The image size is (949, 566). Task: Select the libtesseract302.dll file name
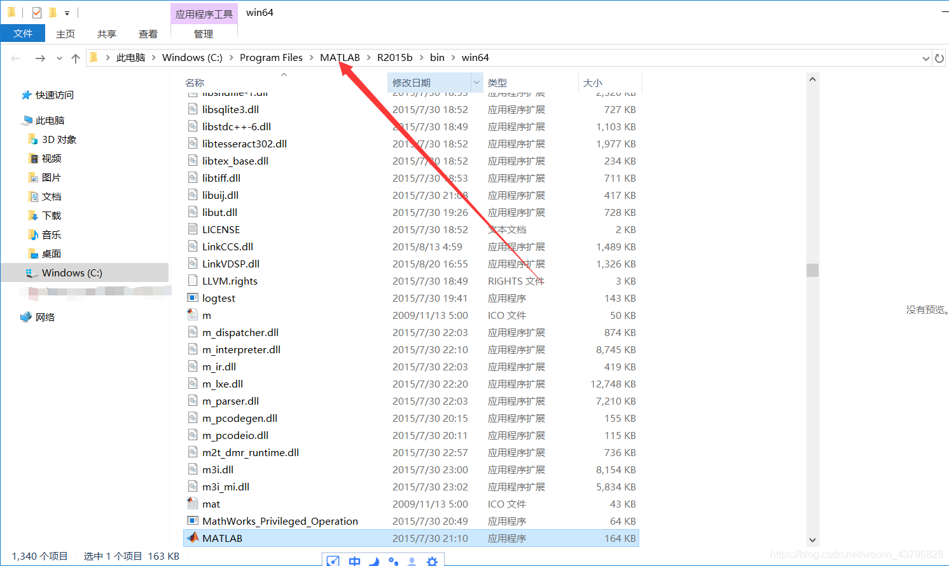click(x=244, y=144)
